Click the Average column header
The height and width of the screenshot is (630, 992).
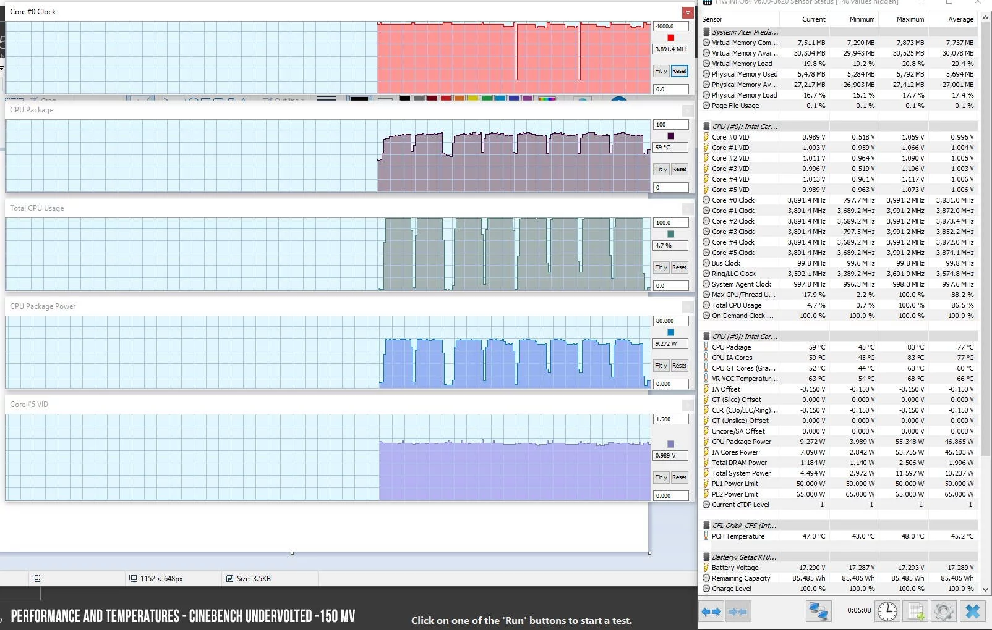pyautogui.click(x=952, y=19)
